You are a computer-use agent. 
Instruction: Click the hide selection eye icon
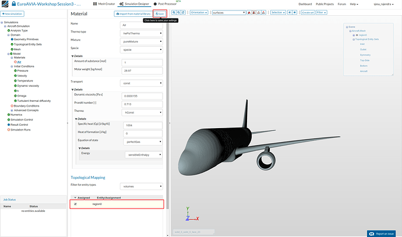[290, 12]
